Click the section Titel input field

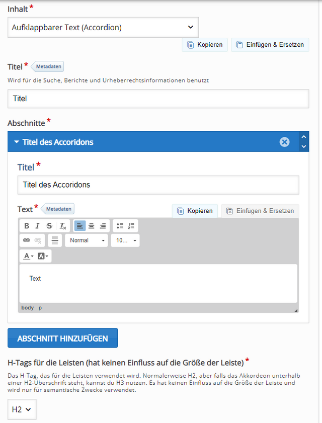coord(158,185)
